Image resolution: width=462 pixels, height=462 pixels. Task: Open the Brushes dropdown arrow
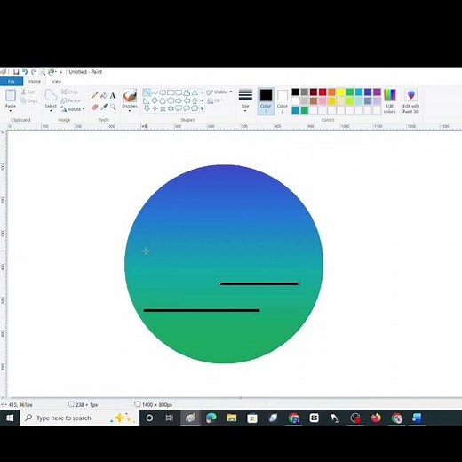130,111
